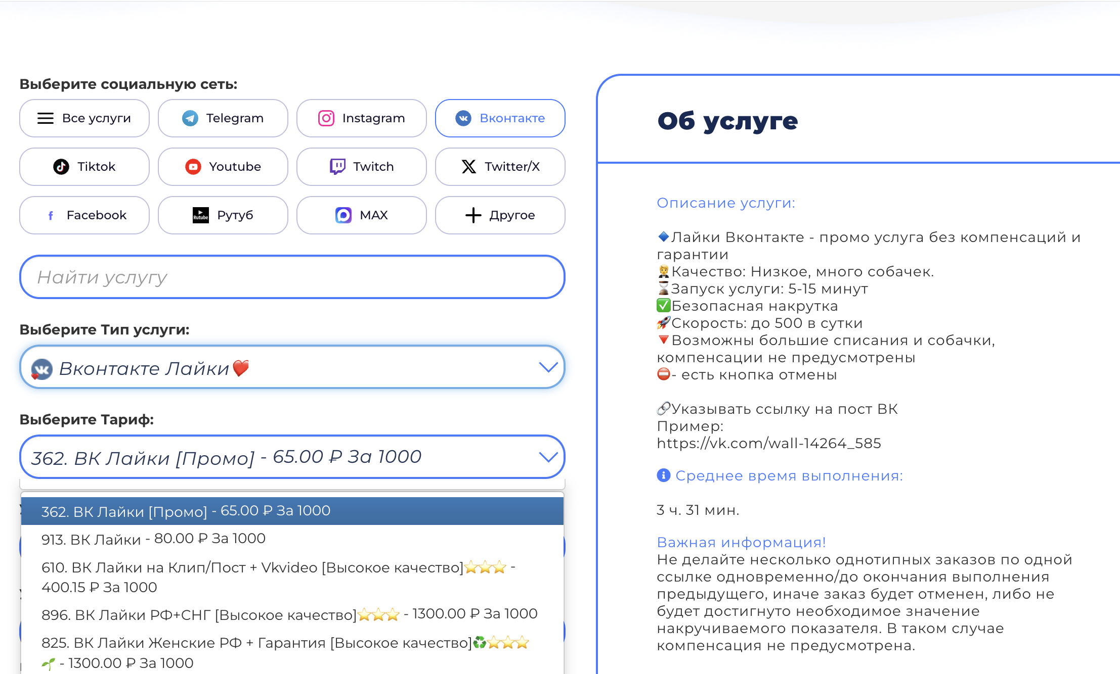Click the hamburger icon in Все услуги
Screen dimensions: 1120x674
46,118
